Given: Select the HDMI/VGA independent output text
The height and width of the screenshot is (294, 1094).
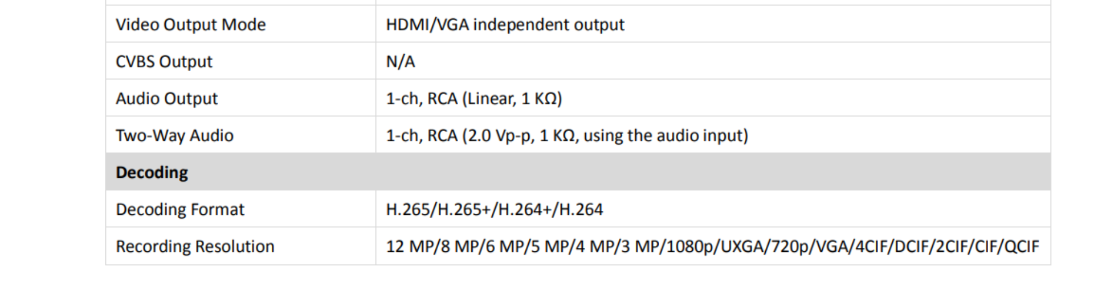Looking at the screenshot, I should 505,24.
